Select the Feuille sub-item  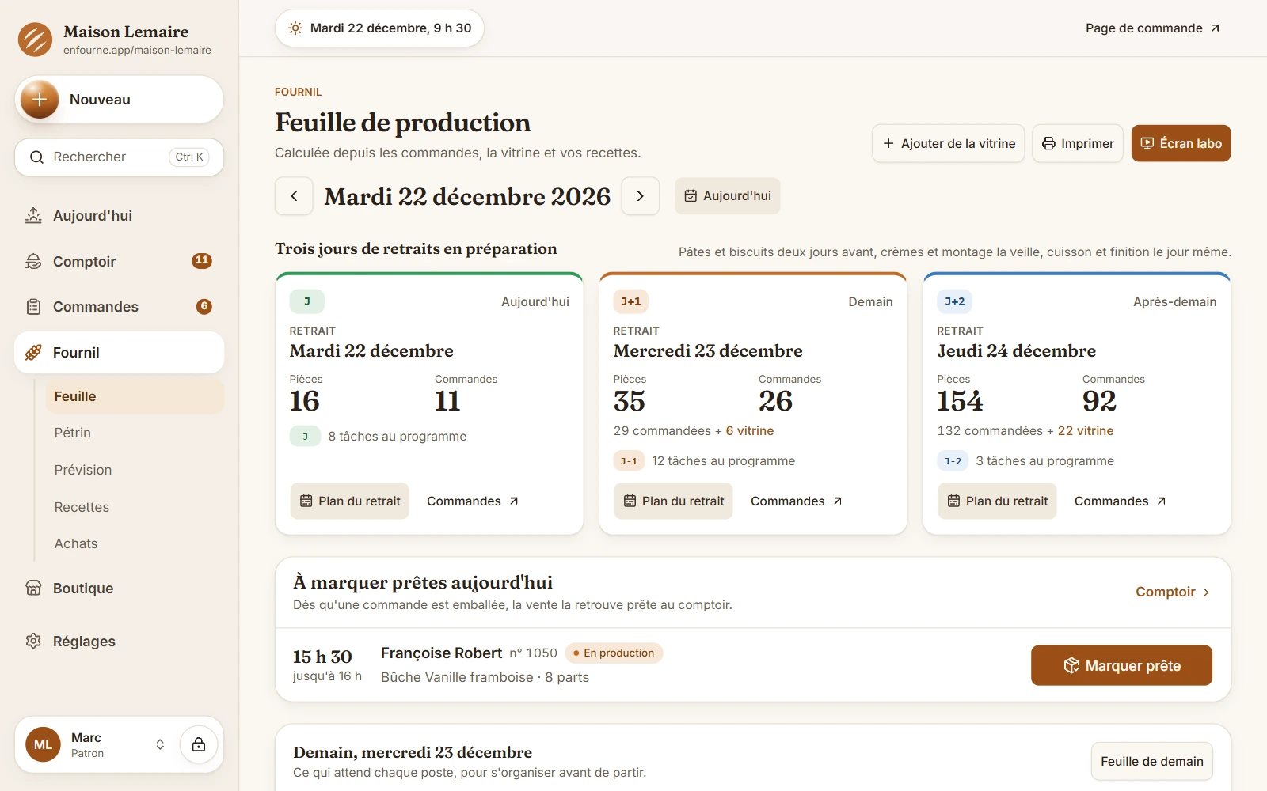point(135,396)
